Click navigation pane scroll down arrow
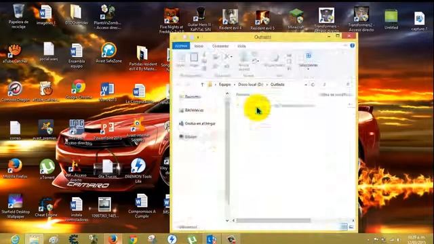434x244 pixels. (x=227, y=220)
